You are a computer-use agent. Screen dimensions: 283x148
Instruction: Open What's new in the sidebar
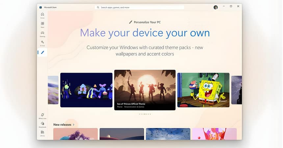coord(42,116)
